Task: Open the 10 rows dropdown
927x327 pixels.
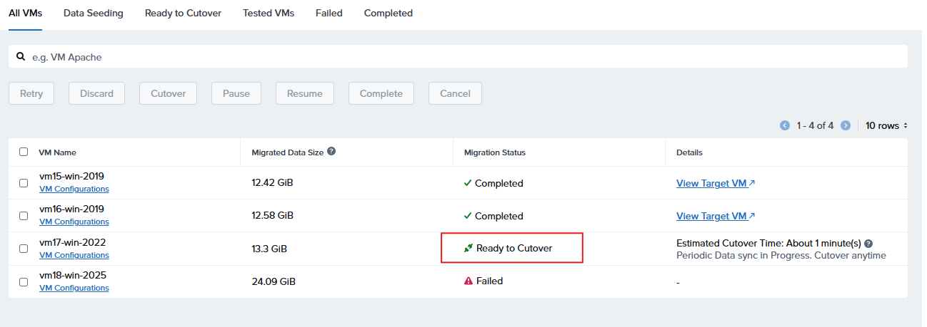Action: pyautogui.click(x=886, y=125)
